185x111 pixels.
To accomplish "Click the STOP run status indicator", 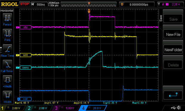I will [x=24, y=4].
